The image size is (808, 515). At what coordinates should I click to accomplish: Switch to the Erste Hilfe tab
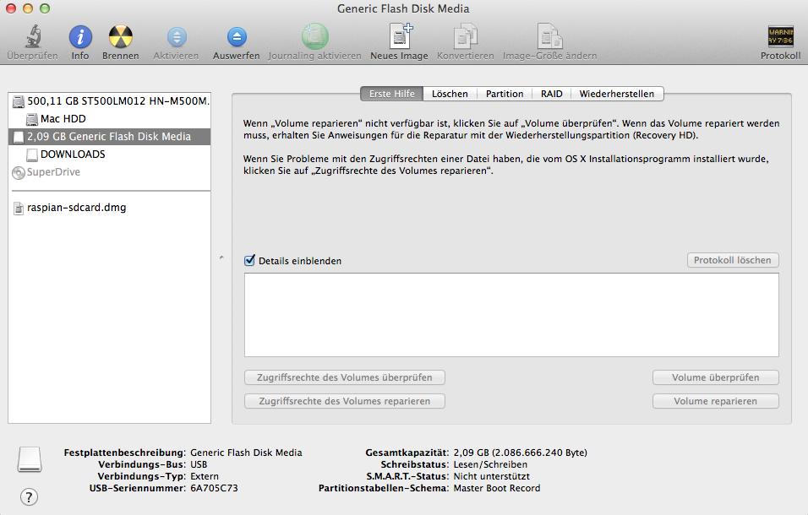(x=391, y=94)
